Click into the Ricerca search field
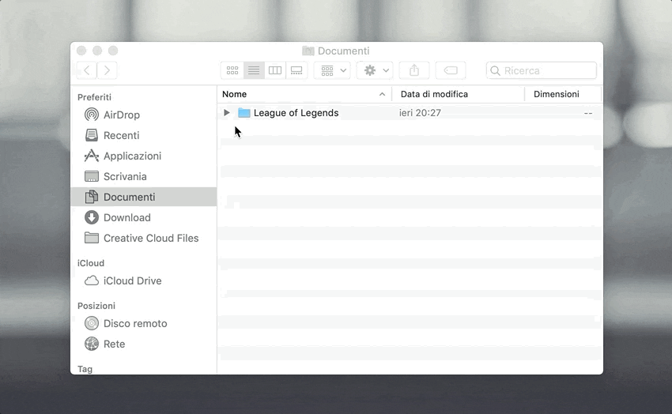This screenshot has width=672, height=414. tap(542, 70)
